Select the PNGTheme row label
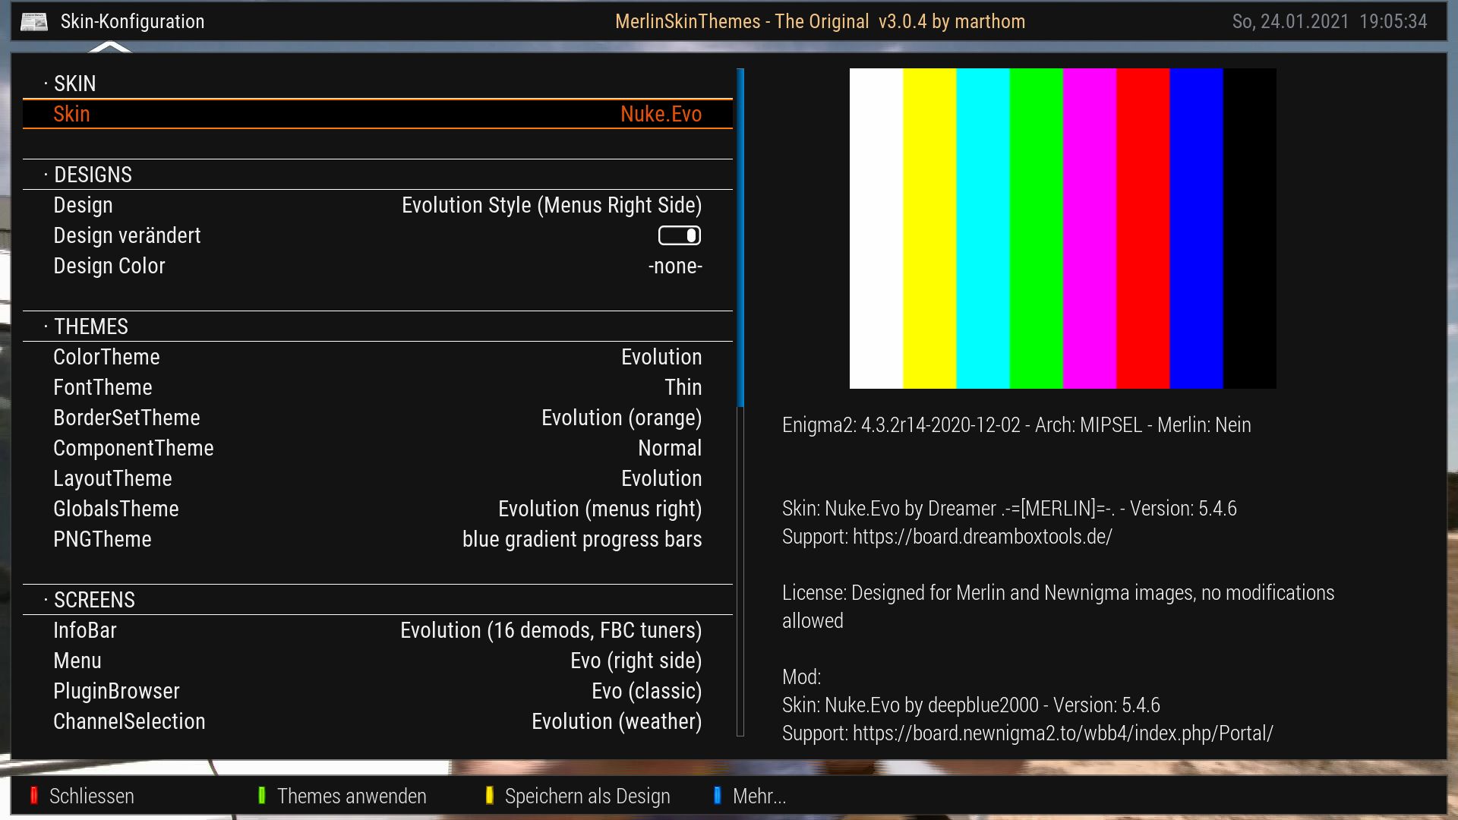Image resolution: width=1458 pixels, height=820 pixels. pos(103,539)
